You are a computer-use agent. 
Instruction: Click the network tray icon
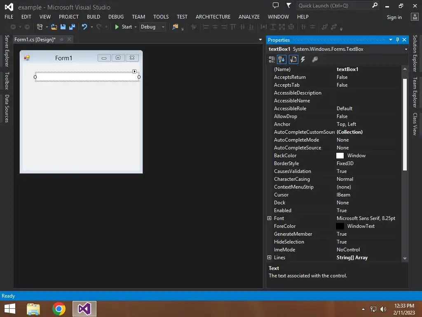[373, 309]
